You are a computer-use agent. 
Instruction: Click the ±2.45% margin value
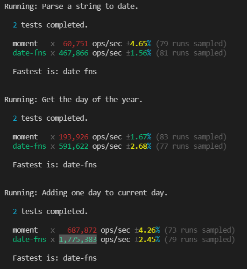(148, 239)
